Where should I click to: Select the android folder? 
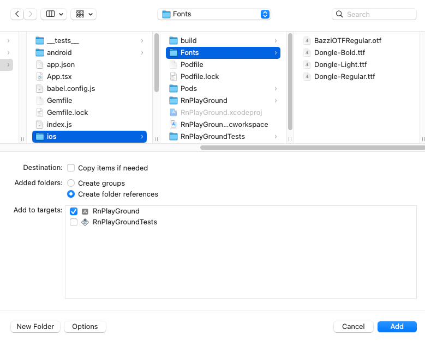89,52
